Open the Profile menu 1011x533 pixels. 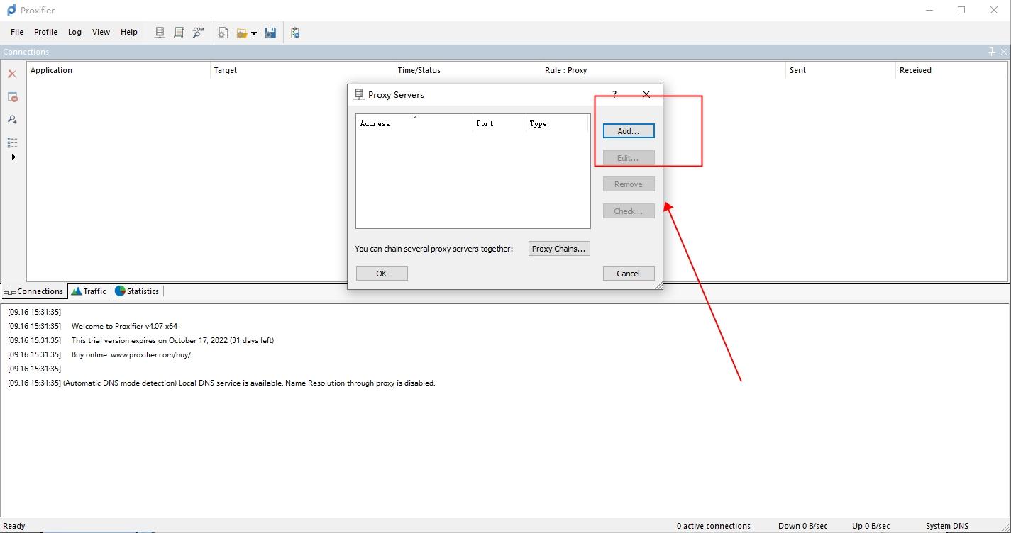(45, 32)
